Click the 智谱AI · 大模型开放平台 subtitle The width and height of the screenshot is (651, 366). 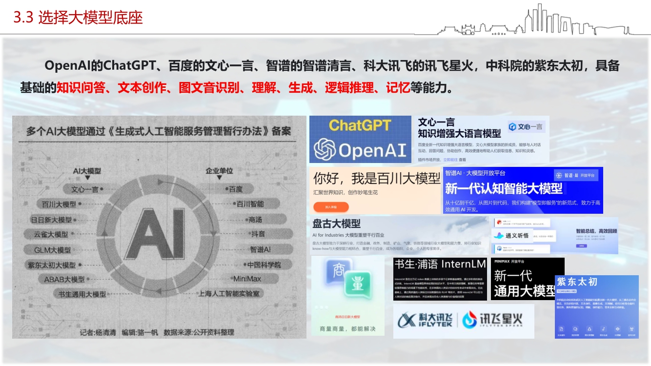click(x=475, y=173)
